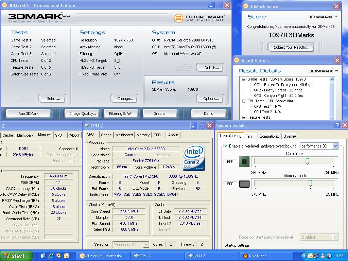Collapse the Feature Tests tree node
The width and height of the screenshot is (348, 261).
pos(244,117)
